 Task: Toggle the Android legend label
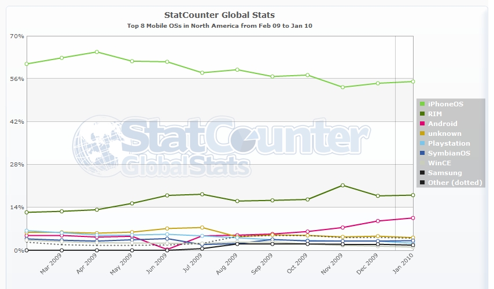[x=443, y=124]
